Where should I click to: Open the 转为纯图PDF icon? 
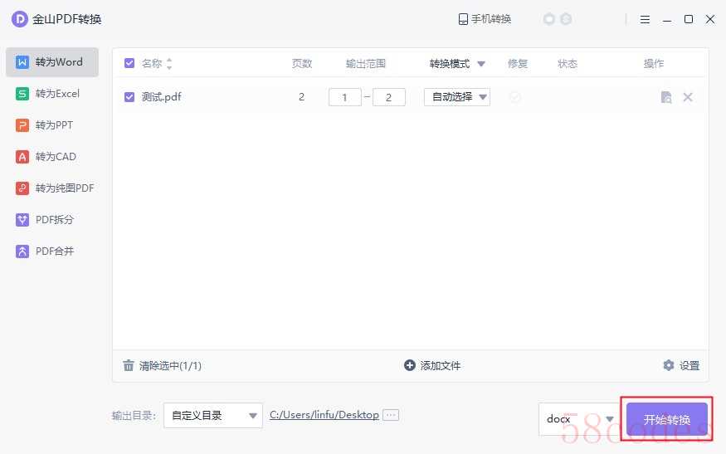click(x=22, y=188)
